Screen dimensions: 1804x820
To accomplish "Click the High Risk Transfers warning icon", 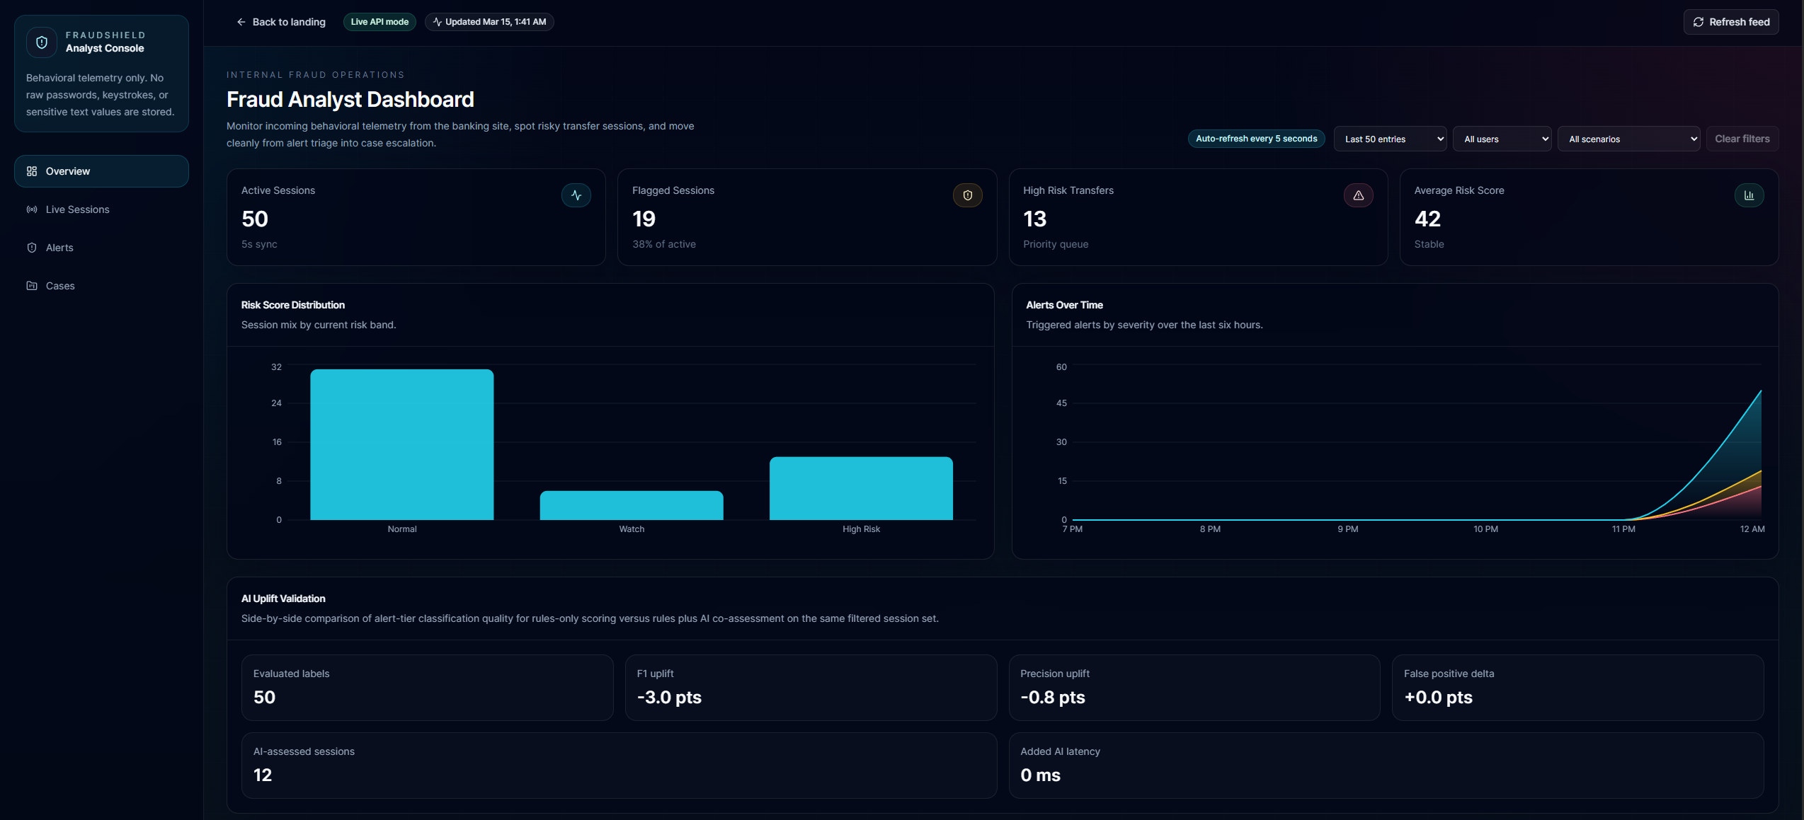I will (x=1358, y=195).
